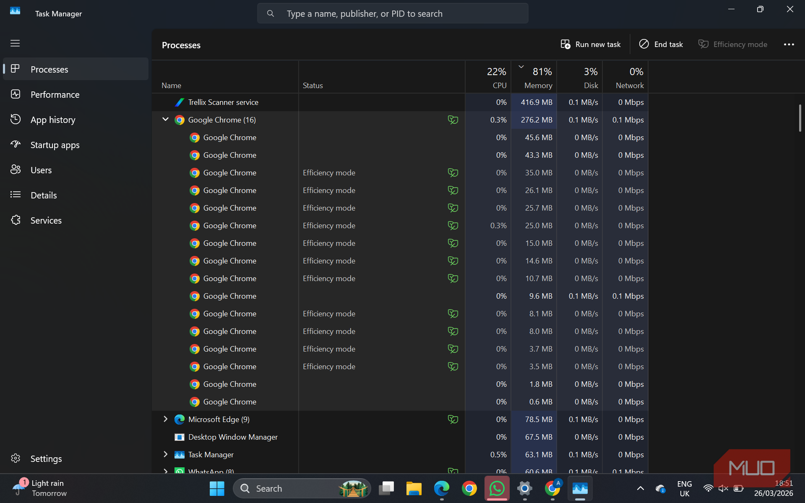Open the Light rain weather widget
This screenshot has height=503, width=805.
click(x=40, y=488)
